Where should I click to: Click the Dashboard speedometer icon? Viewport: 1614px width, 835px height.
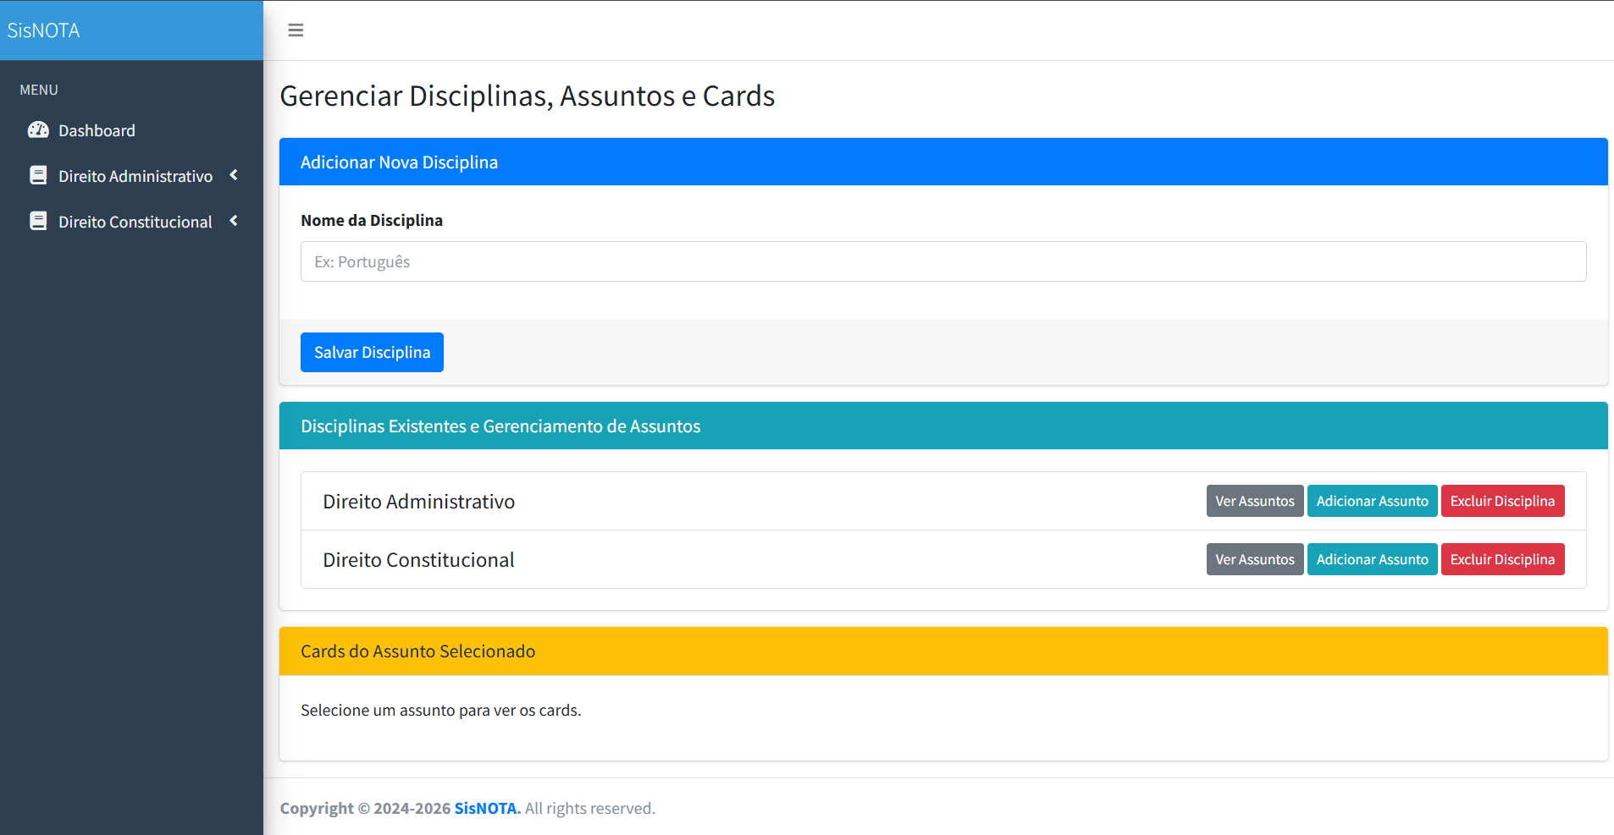click(x=38, y=130)
